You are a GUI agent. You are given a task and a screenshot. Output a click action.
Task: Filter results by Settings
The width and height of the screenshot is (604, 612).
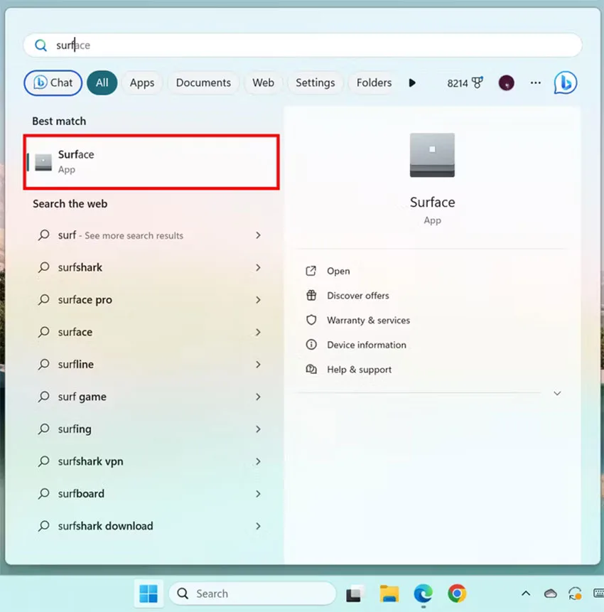coord(315,82)
